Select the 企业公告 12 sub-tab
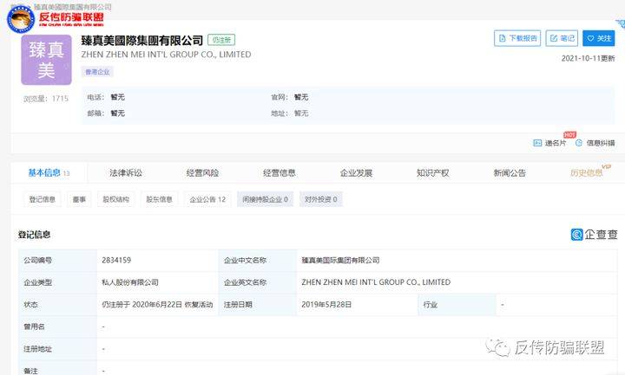 pos(207,199)
